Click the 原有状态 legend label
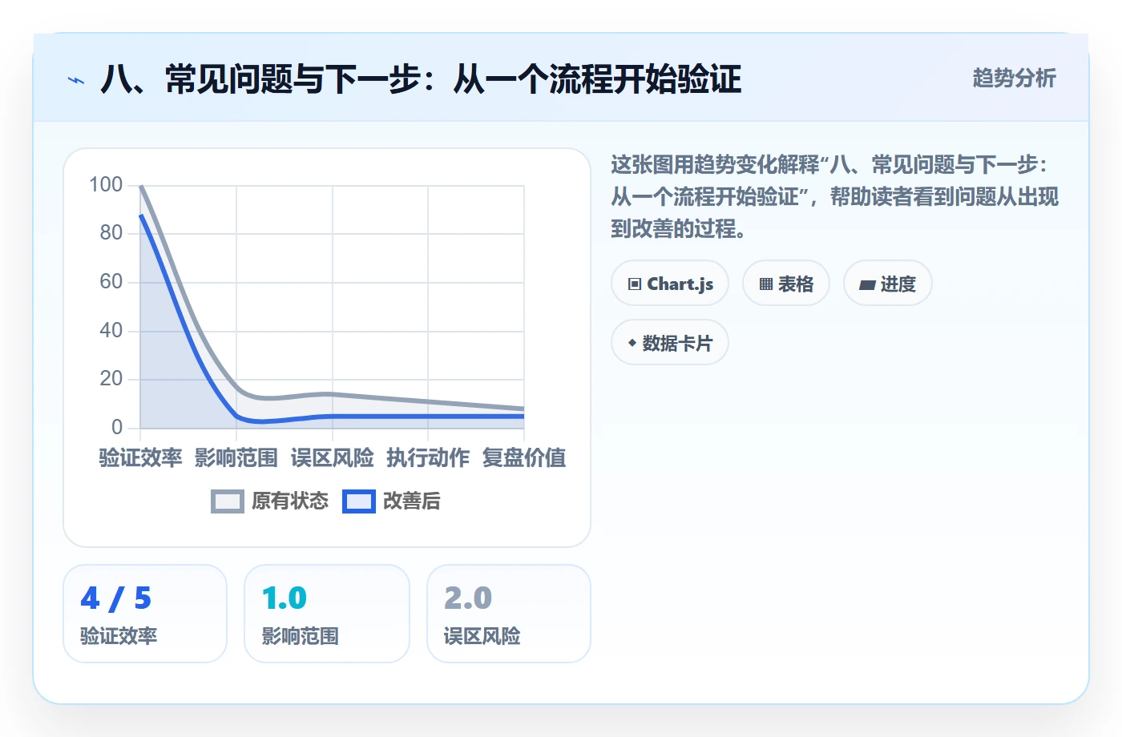1122x737 pixels. [x=290, y=501]
